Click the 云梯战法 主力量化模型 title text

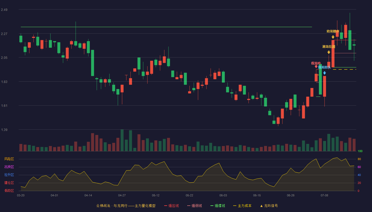(126, 206)
